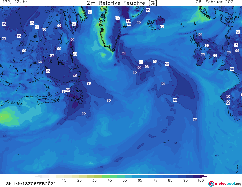Pick the bright green legend swatch left of "45"
This screenshot has width=242, height=187.
(106, 176)
